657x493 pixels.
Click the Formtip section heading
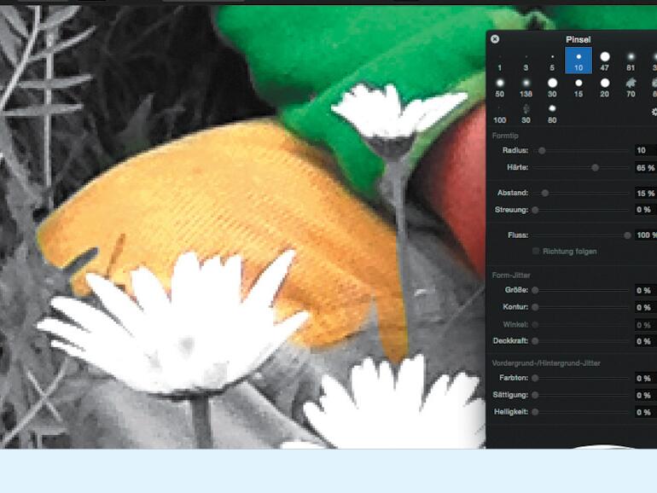coord(505,136)
